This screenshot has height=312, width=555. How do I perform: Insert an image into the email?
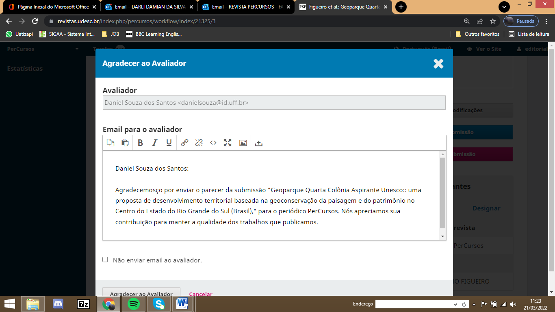(x=243, y=143)
